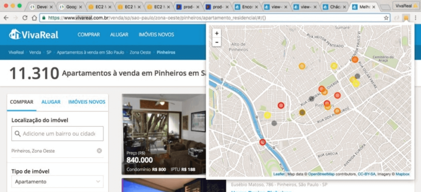Switch to the Encor browser tab
The image size is (421, 192).
coord(246,7)
